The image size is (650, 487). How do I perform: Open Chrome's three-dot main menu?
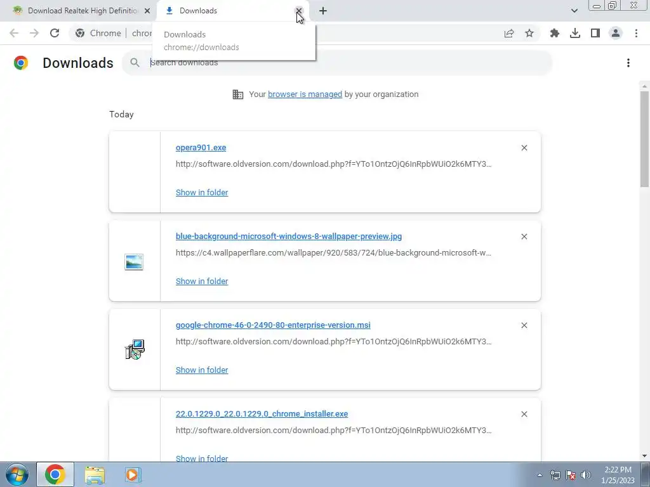tap(636, 33)
